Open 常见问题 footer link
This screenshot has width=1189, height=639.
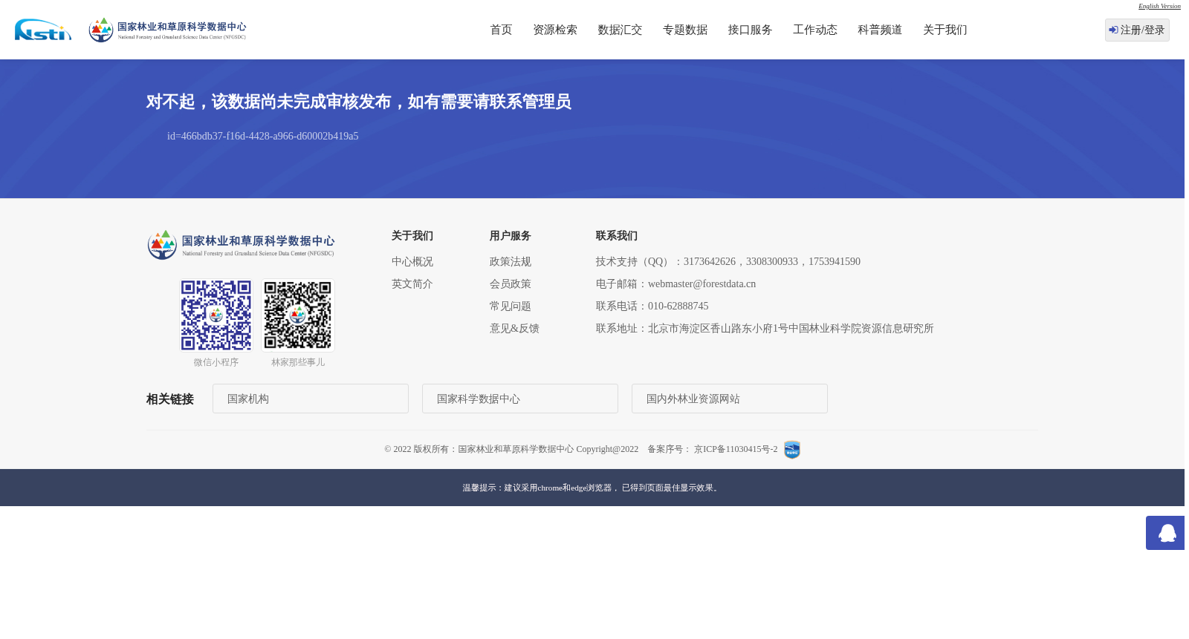pos(511,307)
